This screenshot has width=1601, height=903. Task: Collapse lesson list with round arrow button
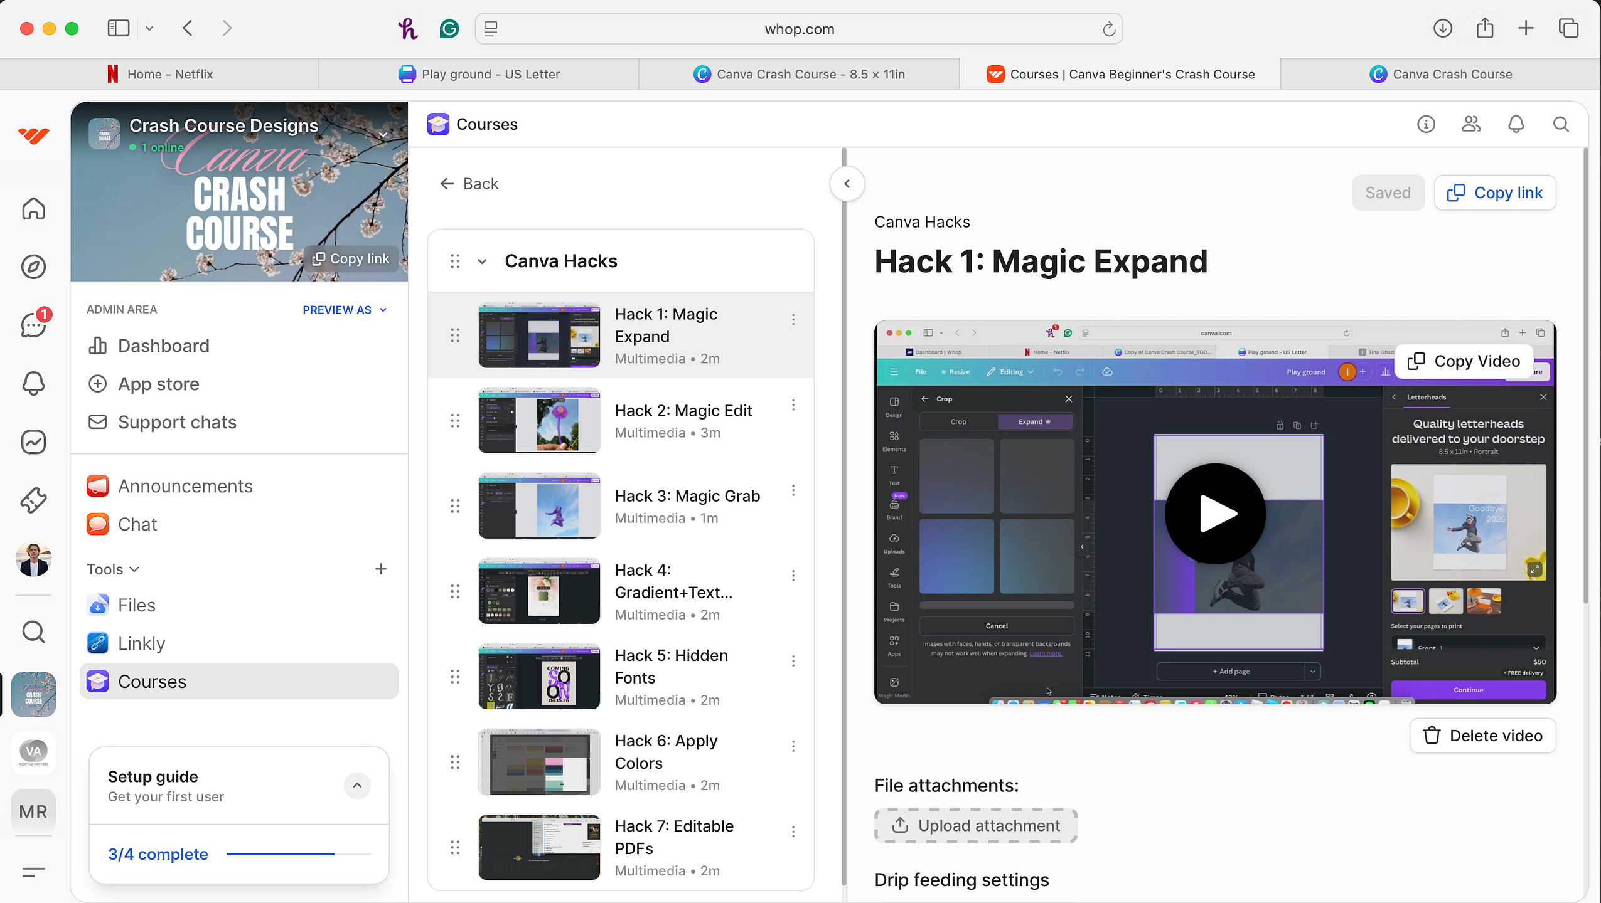tap(847, 184)
